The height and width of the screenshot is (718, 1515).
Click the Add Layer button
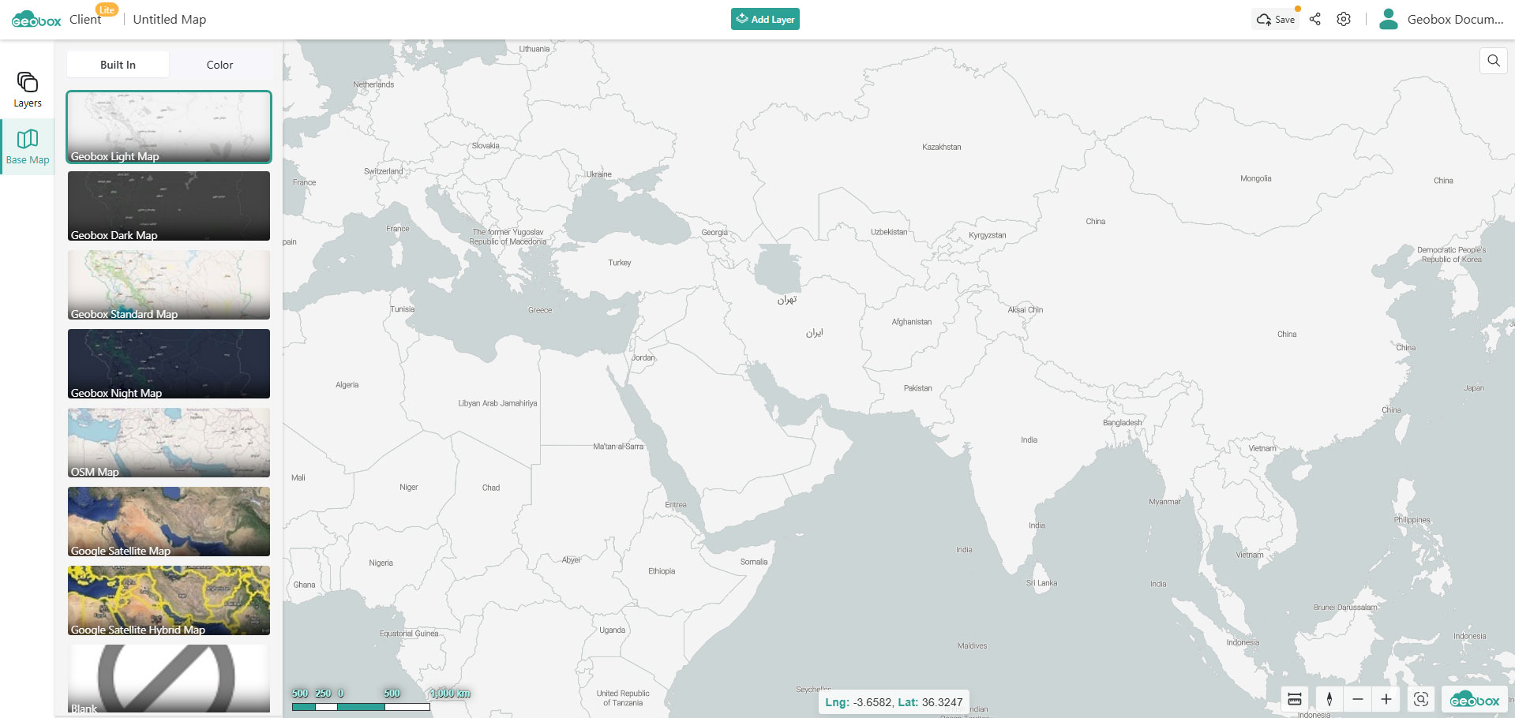(764, 20)
